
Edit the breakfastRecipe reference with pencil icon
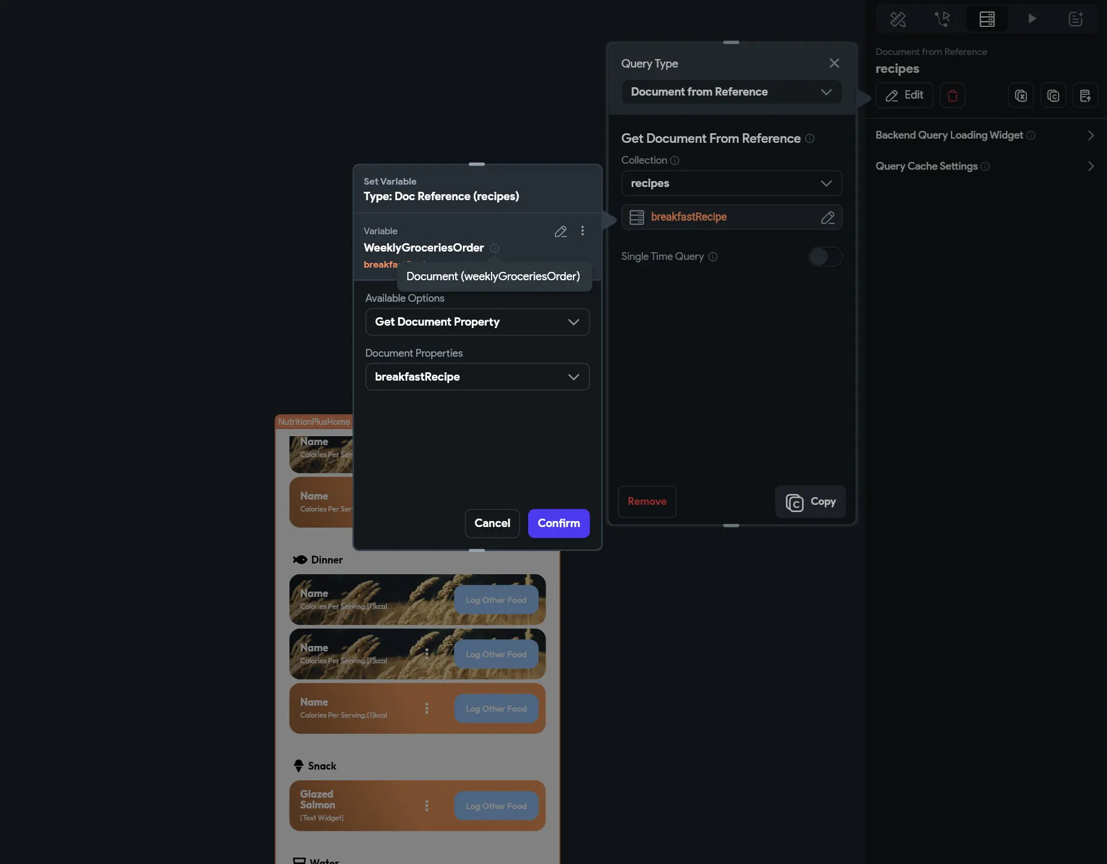coord(828,217)
